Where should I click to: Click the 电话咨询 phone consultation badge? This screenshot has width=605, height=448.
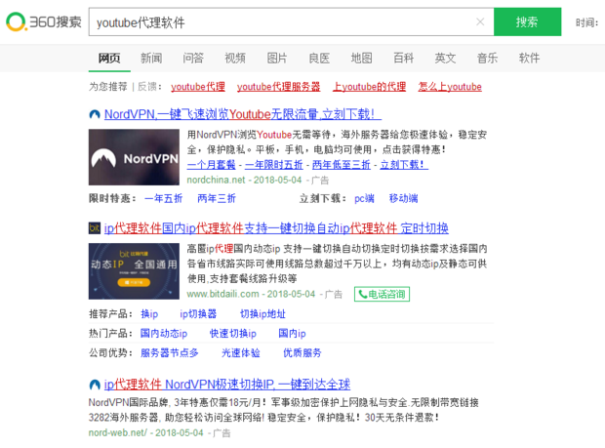[x=383, y=294]
